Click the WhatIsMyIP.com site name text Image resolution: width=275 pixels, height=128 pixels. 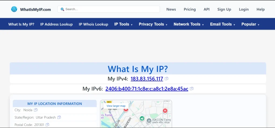click(35, 9)
